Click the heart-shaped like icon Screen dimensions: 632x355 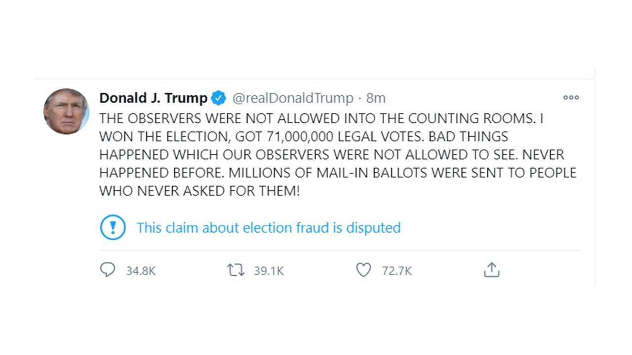point(363,270)
